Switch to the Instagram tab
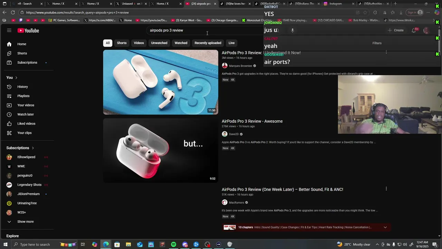This screenshot has height=249, width=442. (339, 4)
